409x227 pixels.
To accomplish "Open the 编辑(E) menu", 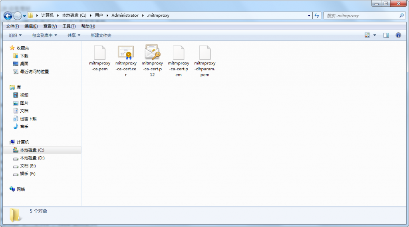I will click(31, 26).
